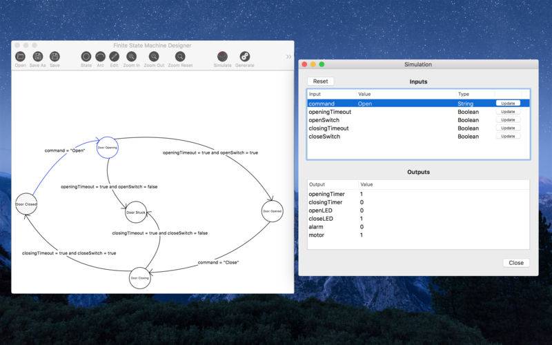Click the Zoom In icon
The width and height of the screenshot is (552, 345).
[132, 57]
